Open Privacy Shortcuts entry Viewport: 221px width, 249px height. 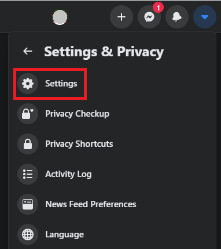(79, 144)
